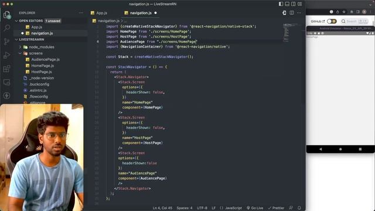Split the editor to the right

pos(292,13)
